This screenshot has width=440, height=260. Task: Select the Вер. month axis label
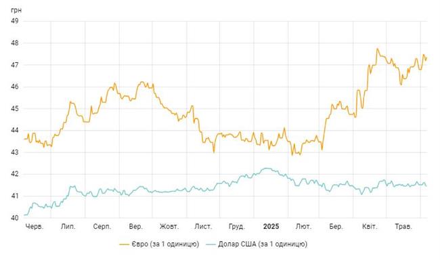pos(136,226)
